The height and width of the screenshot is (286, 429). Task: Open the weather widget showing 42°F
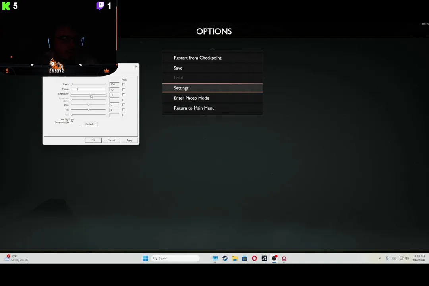tap(16, 258)
